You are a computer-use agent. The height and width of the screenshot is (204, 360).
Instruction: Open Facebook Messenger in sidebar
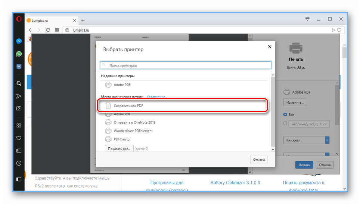click(x=19, y=41)
